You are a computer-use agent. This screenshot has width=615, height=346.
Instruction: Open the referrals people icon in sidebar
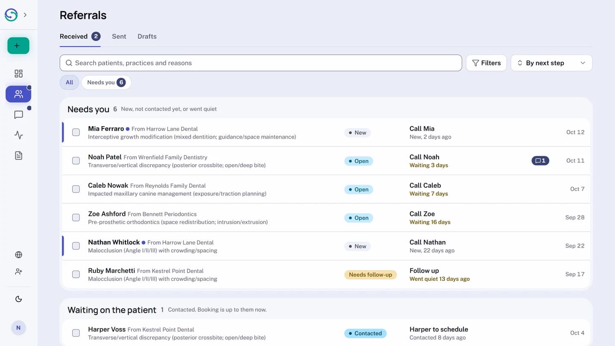(18, 94)
